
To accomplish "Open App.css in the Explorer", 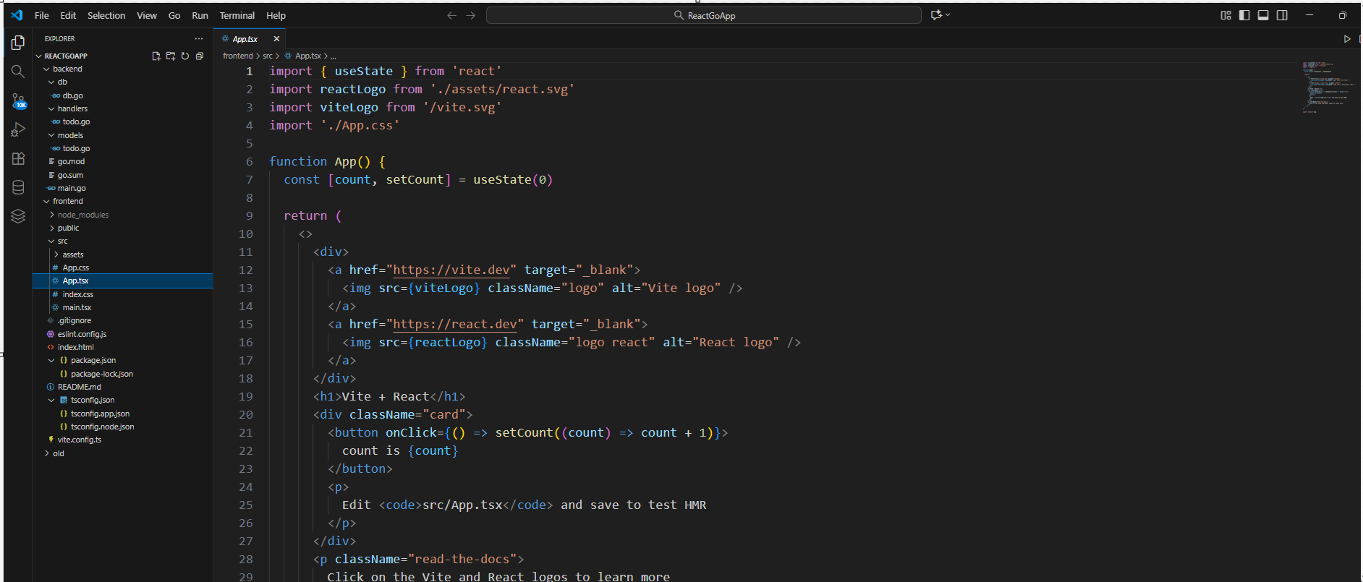I will (x=76, y=268).
